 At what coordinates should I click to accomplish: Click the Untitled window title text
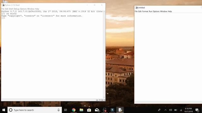click(x=141, y=8)
